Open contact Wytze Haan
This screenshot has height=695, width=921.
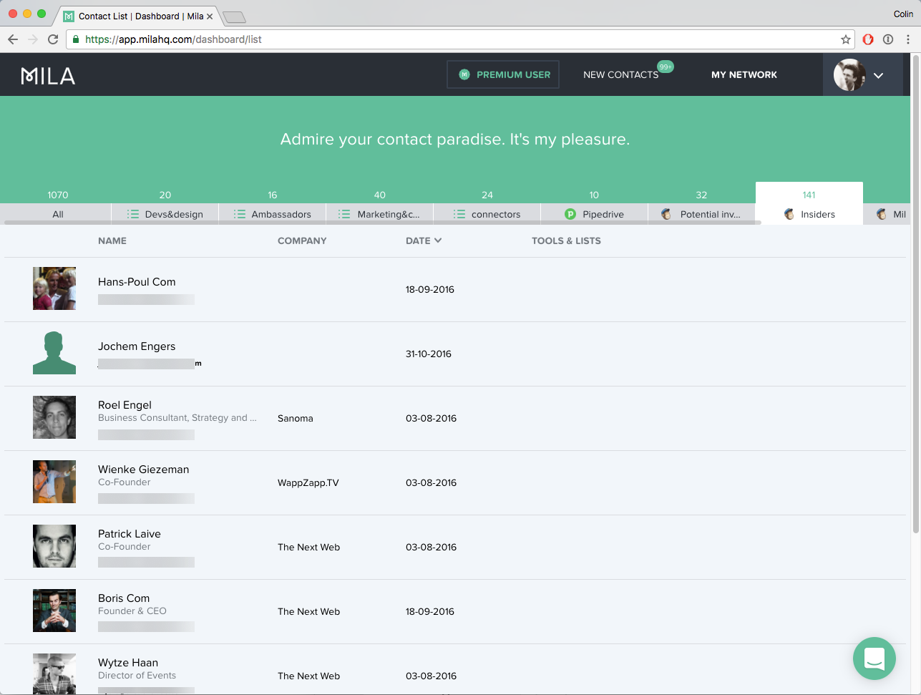(x=128, y=663)
